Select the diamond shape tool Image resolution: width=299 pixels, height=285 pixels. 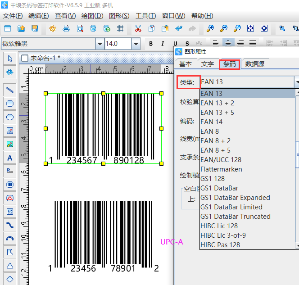(10, 279)
